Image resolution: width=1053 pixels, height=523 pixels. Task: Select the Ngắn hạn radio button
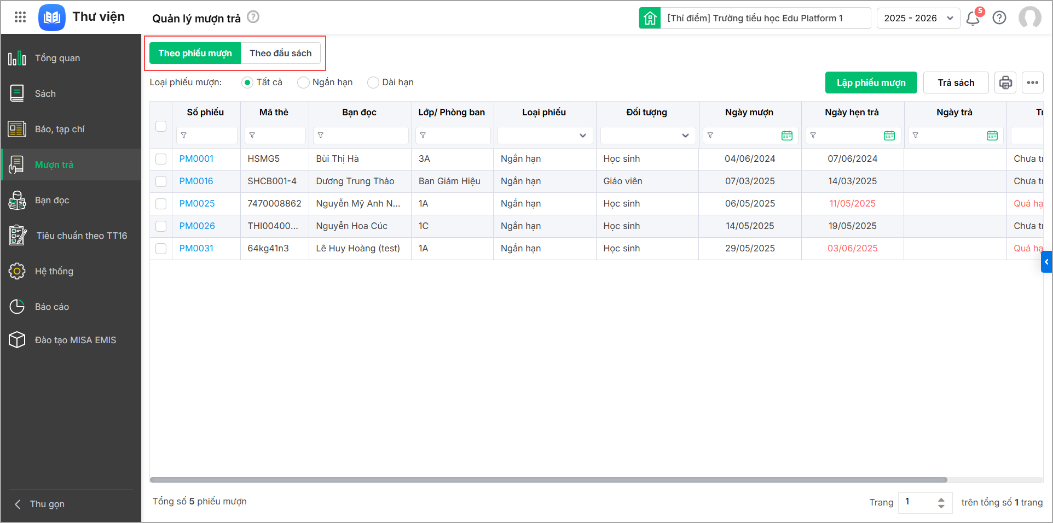coord(303,83)
